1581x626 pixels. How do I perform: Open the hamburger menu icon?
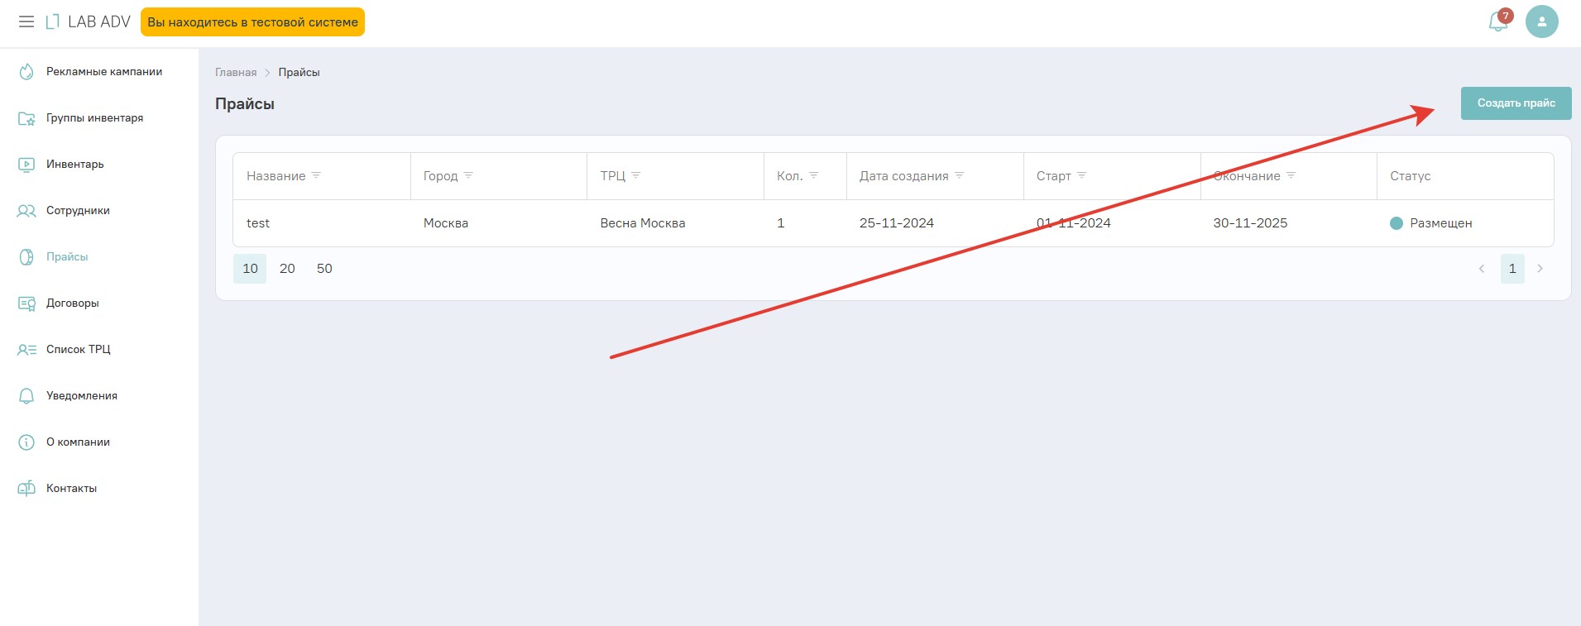[x=26, y=22]
